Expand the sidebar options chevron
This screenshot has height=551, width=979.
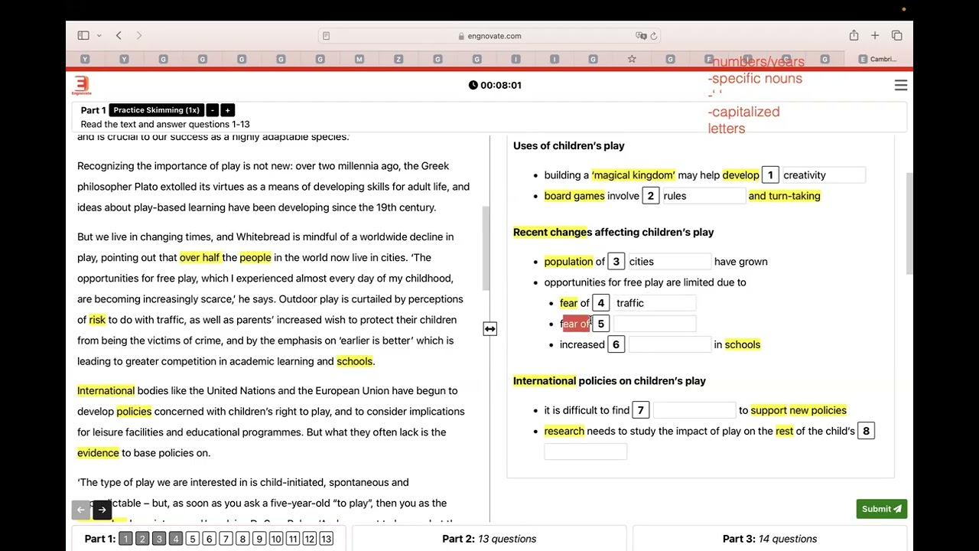(x=99, y=36)
